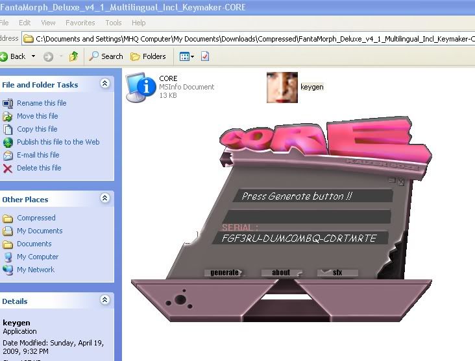Collapse the Other Places panel
The height and width of the screenshot is (361, 475).
105,198
